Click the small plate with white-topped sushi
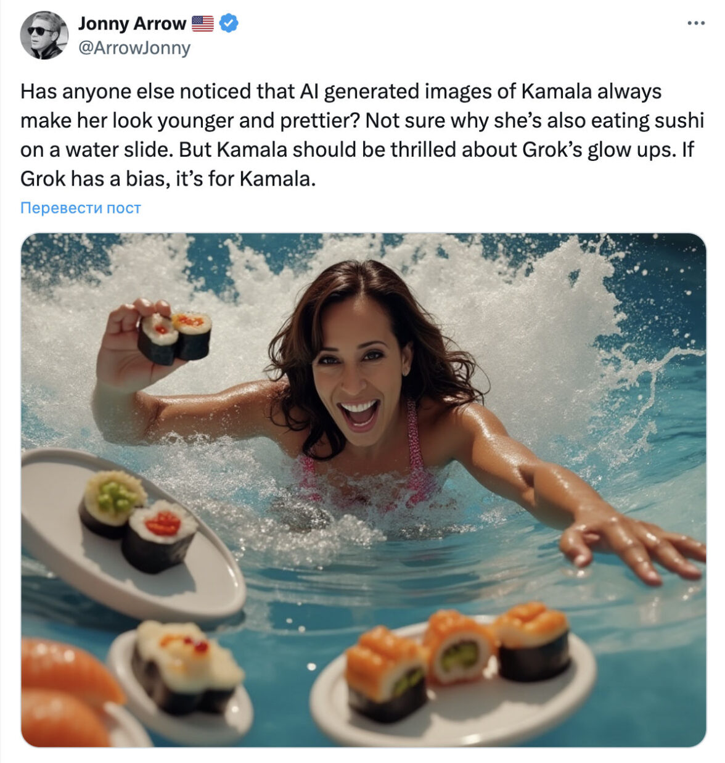 click(x=185, y=678)
